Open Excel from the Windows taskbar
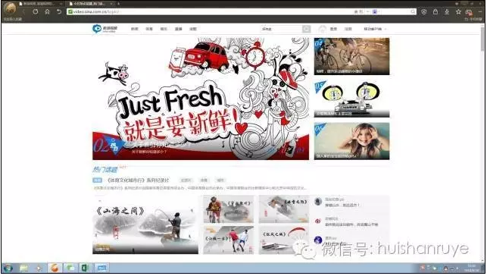Image resolution: width=487 pixels, height=276 pixels. (x=86, y=268)
